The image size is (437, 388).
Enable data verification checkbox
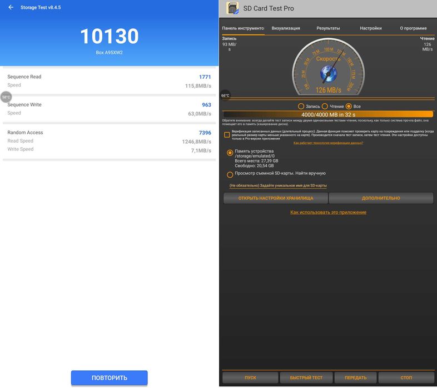227,135
